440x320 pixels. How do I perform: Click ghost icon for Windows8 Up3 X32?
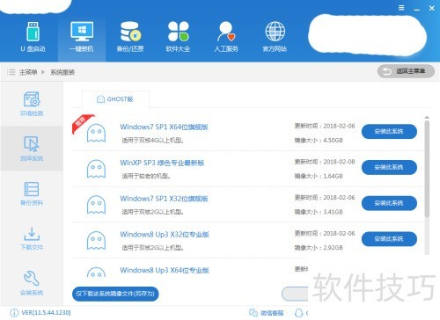tap(96, 240)
